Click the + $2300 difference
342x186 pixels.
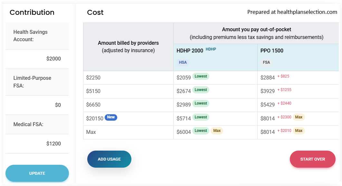tap(284, 117)
